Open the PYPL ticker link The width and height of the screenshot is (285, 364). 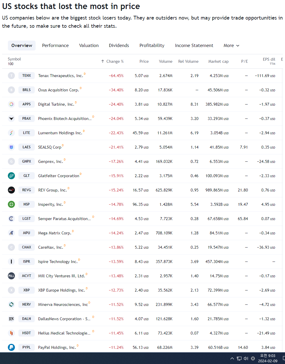click(x=27, y=347)
